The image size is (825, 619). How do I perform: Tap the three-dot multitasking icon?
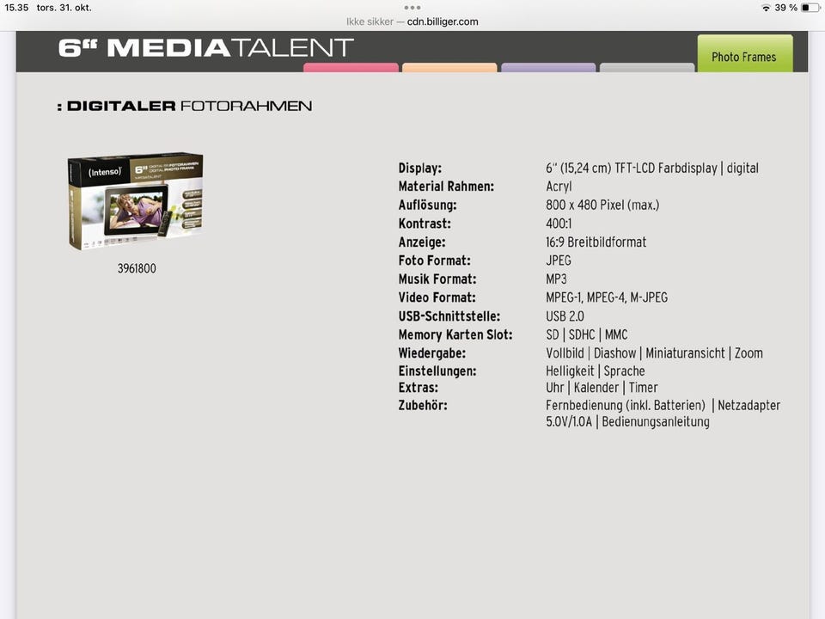[412, 8]
